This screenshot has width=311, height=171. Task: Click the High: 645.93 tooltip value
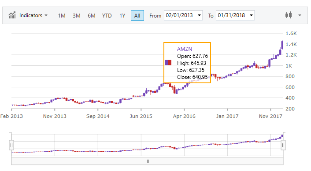(191, 63)
